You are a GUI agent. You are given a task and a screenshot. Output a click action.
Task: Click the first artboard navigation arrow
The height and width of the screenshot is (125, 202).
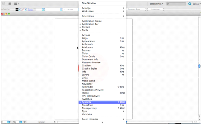11,122
